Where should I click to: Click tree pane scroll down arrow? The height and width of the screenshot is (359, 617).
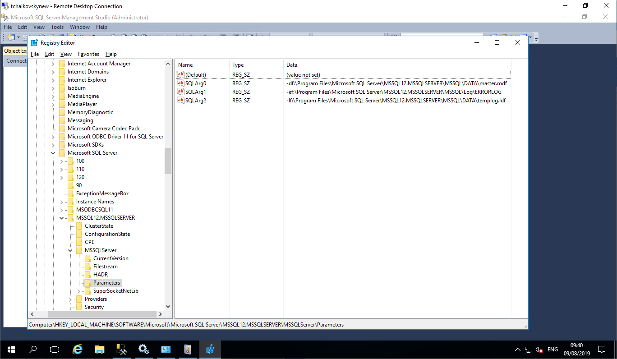168,306
